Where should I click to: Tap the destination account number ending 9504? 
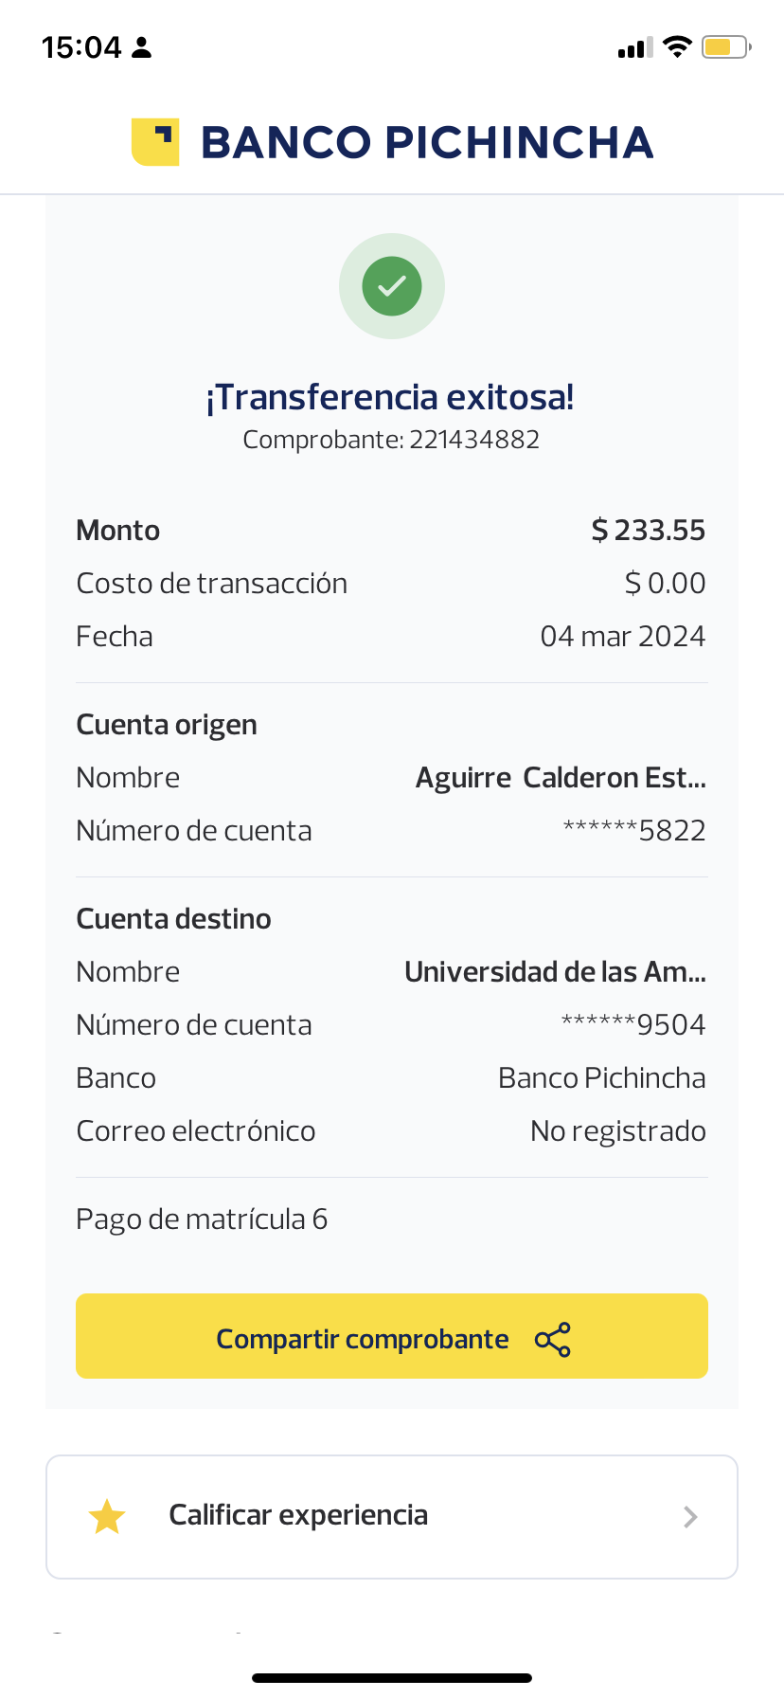633,1025
